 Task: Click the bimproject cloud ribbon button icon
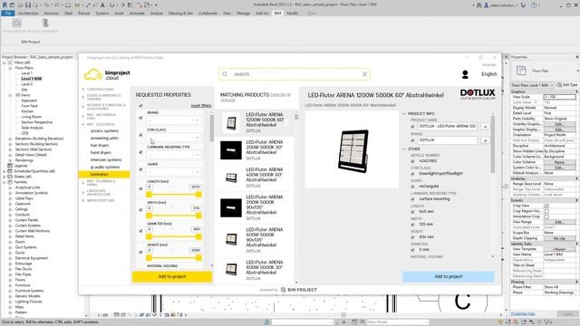(16, 24)
